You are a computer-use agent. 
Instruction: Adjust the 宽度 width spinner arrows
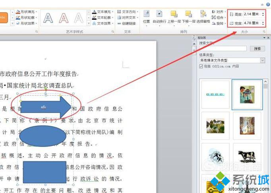tap(263, 23)
